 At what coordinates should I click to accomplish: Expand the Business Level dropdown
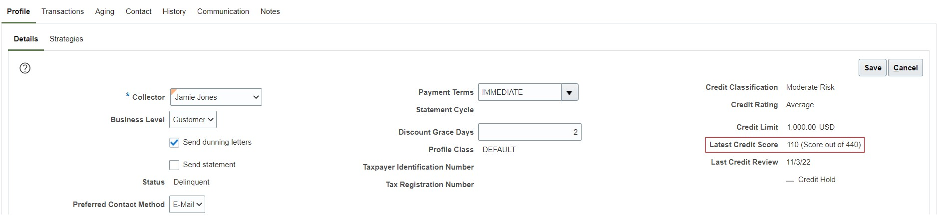pos(193,120)
